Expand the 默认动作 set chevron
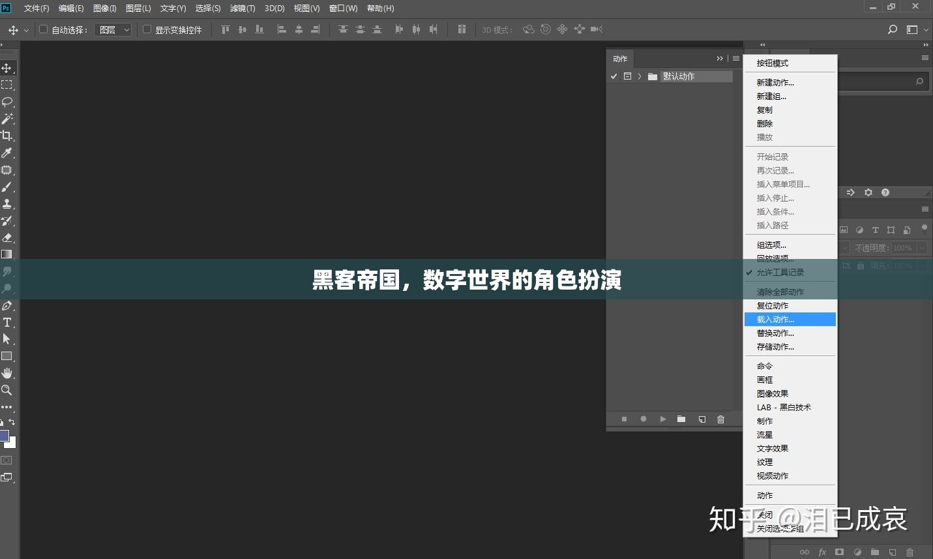The image size is (933, 559). (x=640, y=76)
